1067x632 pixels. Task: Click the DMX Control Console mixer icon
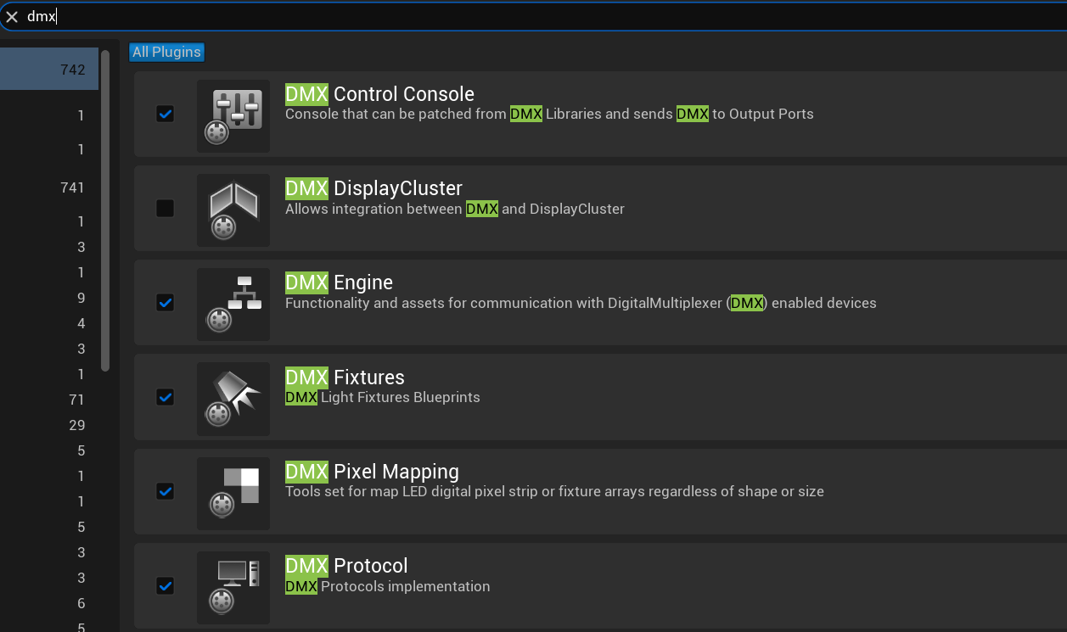click(x=233, y=116)
